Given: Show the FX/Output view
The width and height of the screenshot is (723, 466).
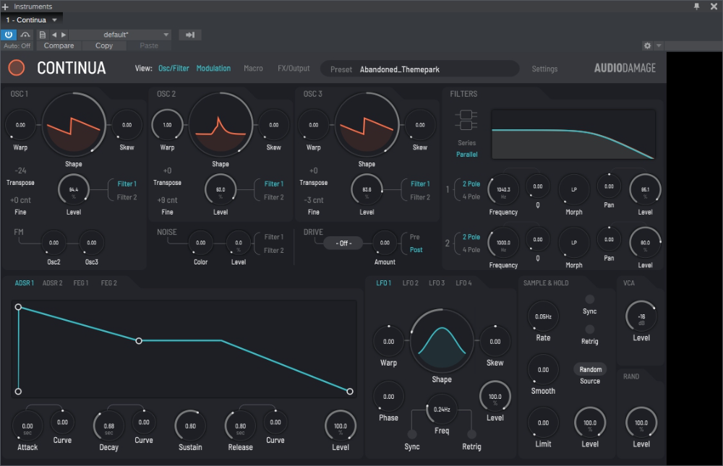Looking at the screenshot, I should coord(294,68).
